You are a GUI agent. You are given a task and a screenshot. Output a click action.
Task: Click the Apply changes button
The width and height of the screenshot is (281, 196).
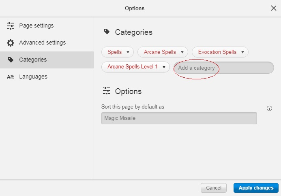tap(256, 188)
